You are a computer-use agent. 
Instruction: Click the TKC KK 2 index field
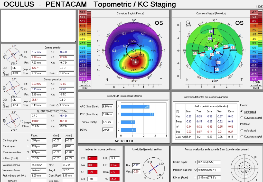click(115, 179)
